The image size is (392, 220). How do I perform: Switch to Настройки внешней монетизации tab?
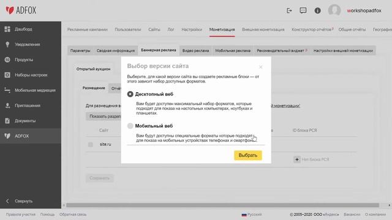point(343,51)
